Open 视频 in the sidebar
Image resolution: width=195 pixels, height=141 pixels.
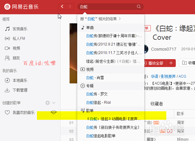[x=16, y=48]
